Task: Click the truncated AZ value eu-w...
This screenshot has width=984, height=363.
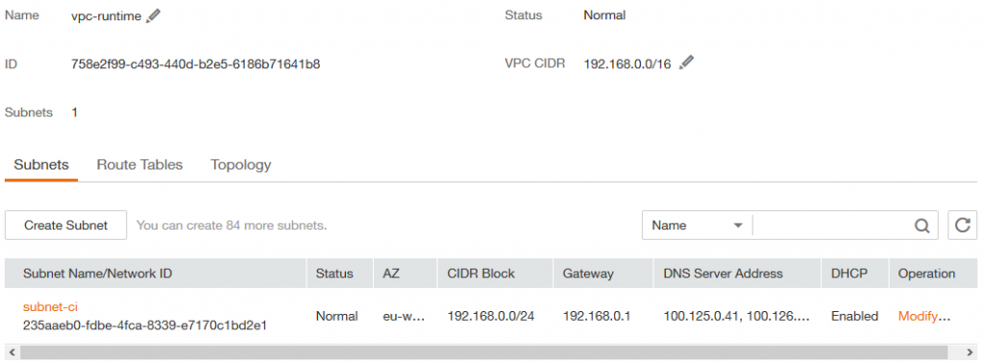Action: coord(405,317)
